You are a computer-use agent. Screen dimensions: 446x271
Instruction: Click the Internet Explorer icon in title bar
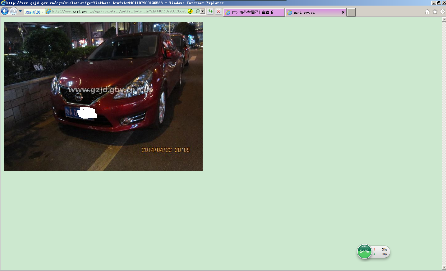(x=3, y=3)
